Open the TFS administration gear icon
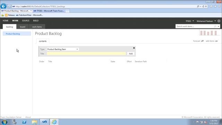 [219, 21]
